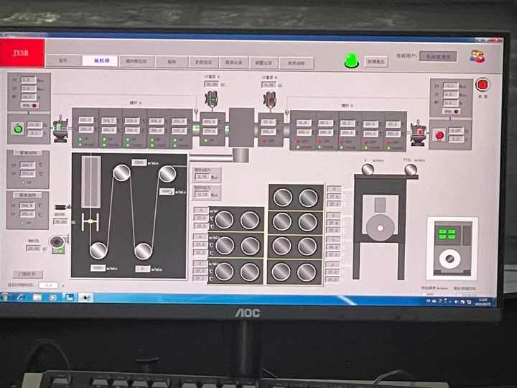
Task: Click upper-right roller in dark traction panel
Action: pyautogui.click(x=167, y=174)
